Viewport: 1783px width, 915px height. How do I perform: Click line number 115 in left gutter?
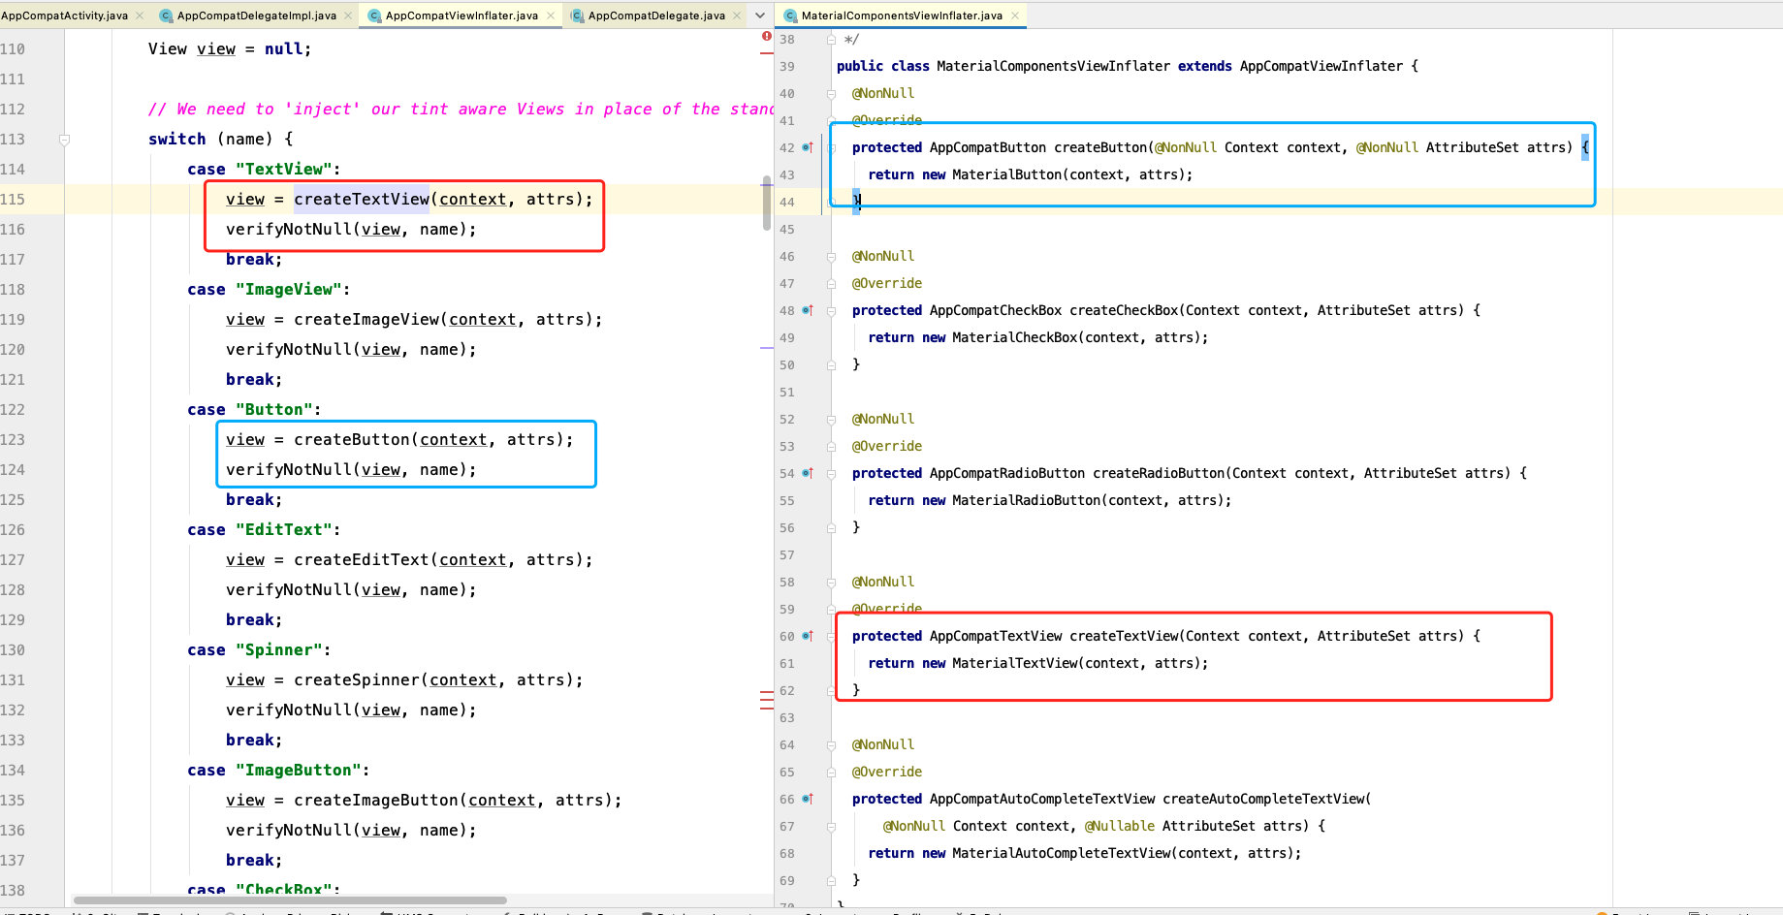[x=13, y=199]
